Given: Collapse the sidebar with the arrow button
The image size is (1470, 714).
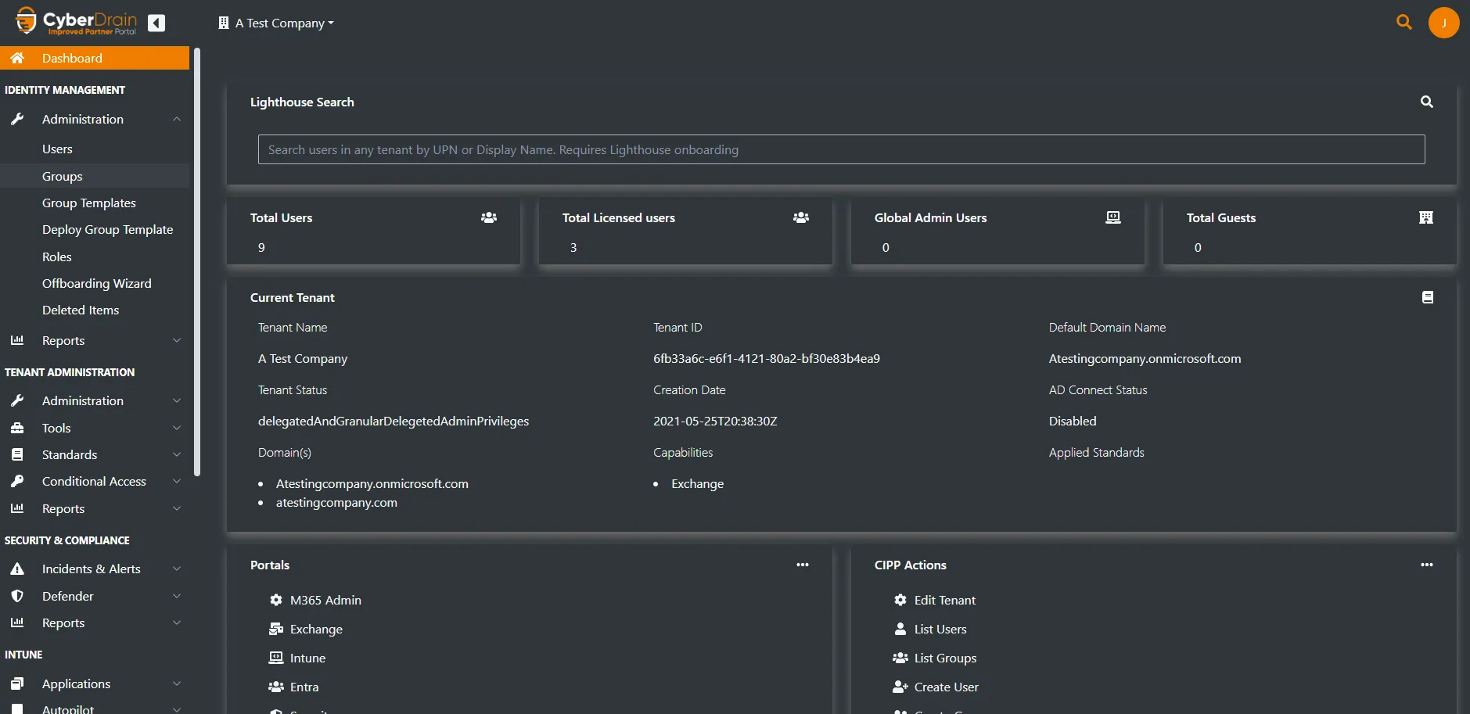Looking at the screenshot, I should click(x=156, y=23).
